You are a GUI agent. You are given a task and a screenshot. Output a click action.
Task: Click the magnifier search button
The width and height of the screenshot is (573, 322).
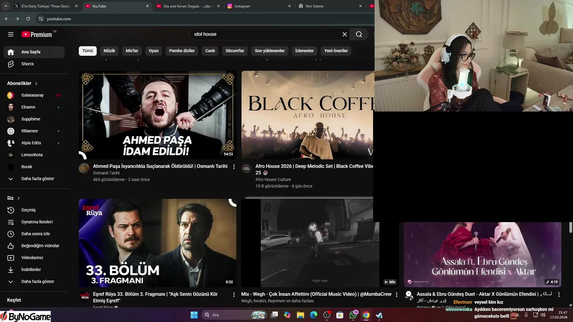point(359,34)
